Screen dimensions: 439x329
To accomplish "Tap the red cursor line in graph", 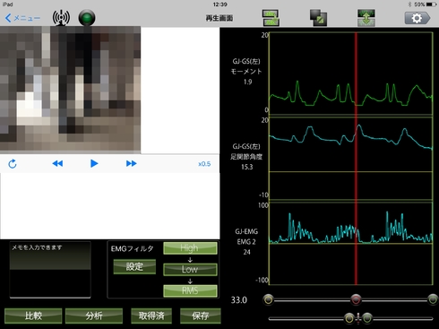I will pyautogui.click(x=356, y=159).
